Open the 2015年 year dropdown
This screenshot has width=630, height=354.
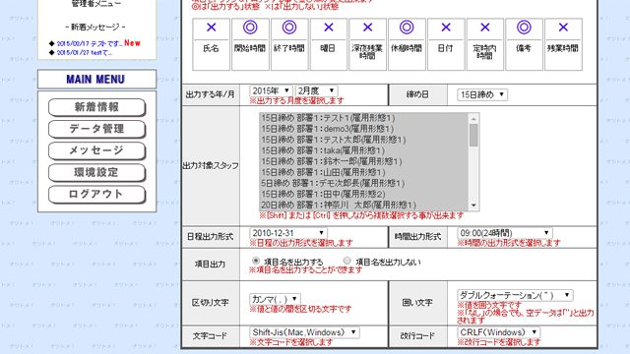271,90
